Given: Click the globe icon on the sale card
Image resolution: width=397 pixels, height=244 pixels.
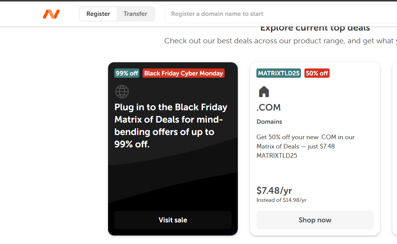Looking at the screenshot, I should click(122, 92).
